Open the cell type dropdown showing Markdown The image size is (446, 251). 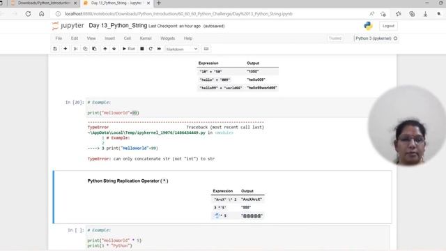click(181, 49)
